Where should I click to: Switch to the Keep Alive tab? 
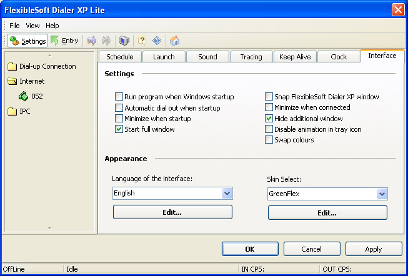tap(295, 57)
